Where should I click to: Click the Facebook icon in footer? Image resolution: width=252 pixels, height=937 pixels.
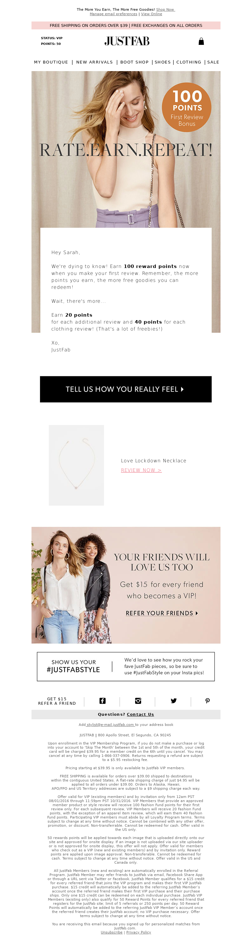[103, 701]
